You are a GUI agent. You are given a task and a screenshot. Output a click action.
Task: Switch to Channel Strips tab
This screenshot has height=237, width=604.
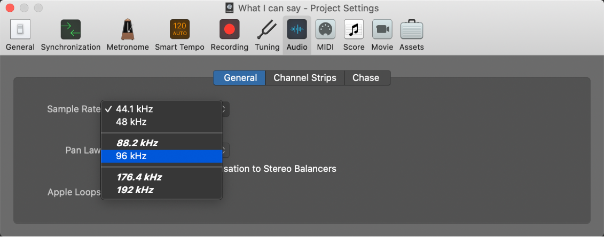click(305, 78)
